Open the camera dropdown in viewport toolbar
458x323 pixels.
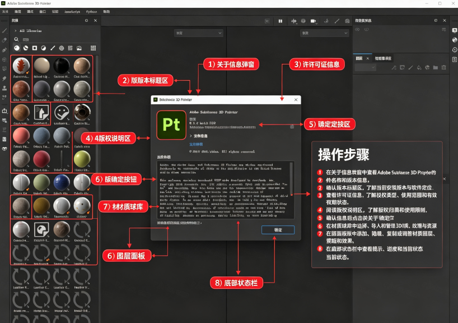[314, 21]
